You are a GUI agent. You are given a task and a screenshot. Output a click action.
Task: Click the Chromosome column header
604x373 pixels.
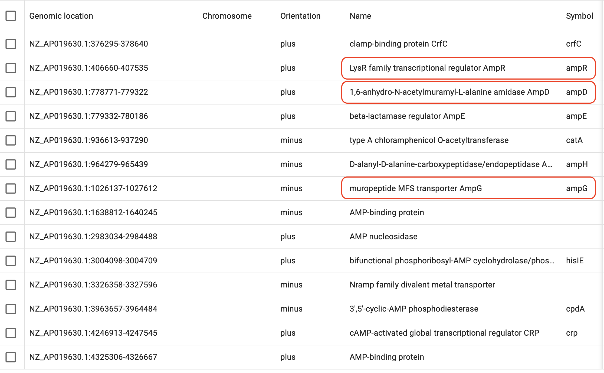227,16
